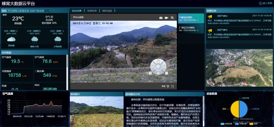
Task: Click the 空气温度 19.5 value
Action: (15, 61)
